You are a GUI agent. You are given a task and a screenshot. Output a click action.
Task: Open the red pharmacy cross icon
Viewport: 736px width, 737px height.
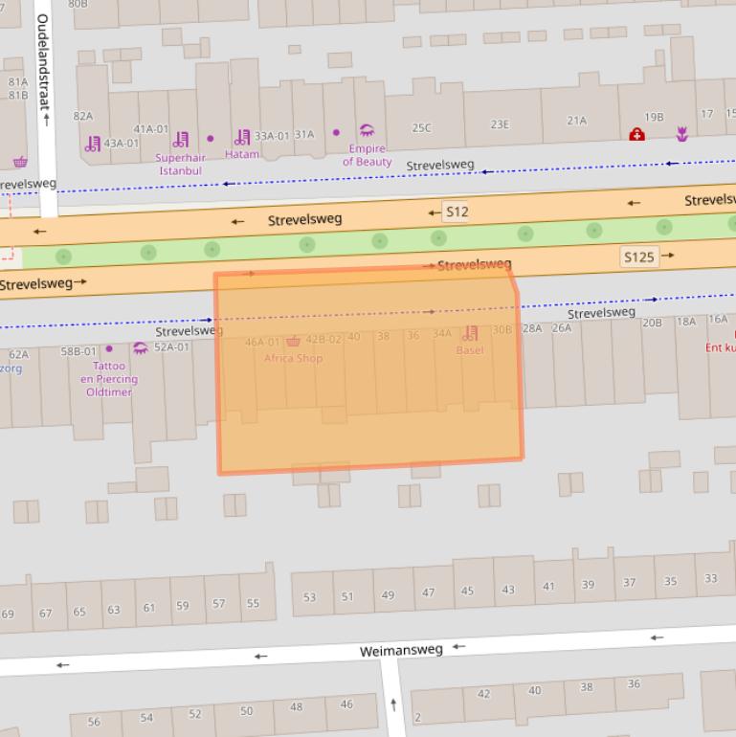click(x=636, y=135)
